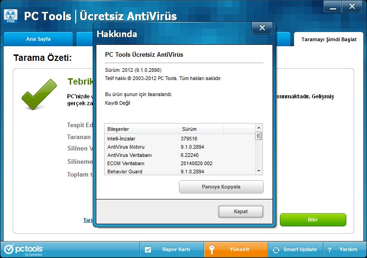Click the Smart Update refresh icon
This screenshot has height=258, width=367.
[276, 250]
